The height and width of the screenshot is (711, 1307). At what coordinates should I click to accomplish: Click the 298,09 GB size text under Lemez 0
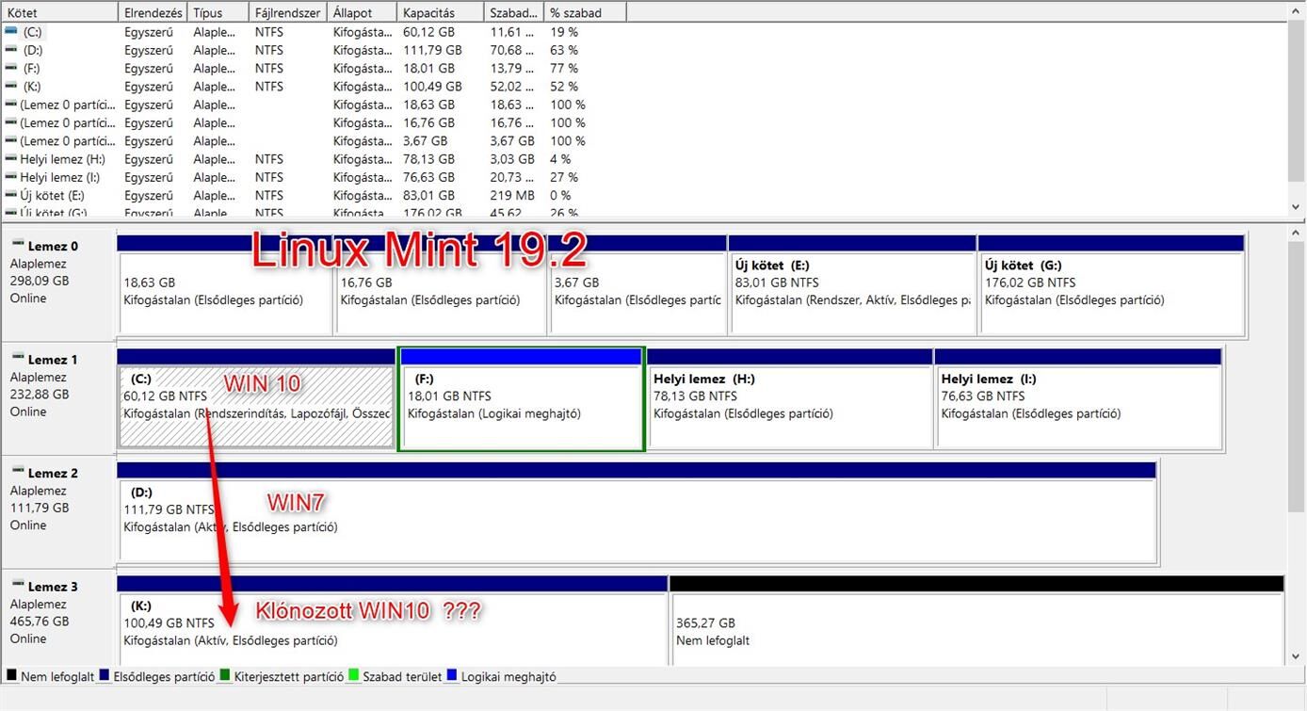tap(40, 281)
